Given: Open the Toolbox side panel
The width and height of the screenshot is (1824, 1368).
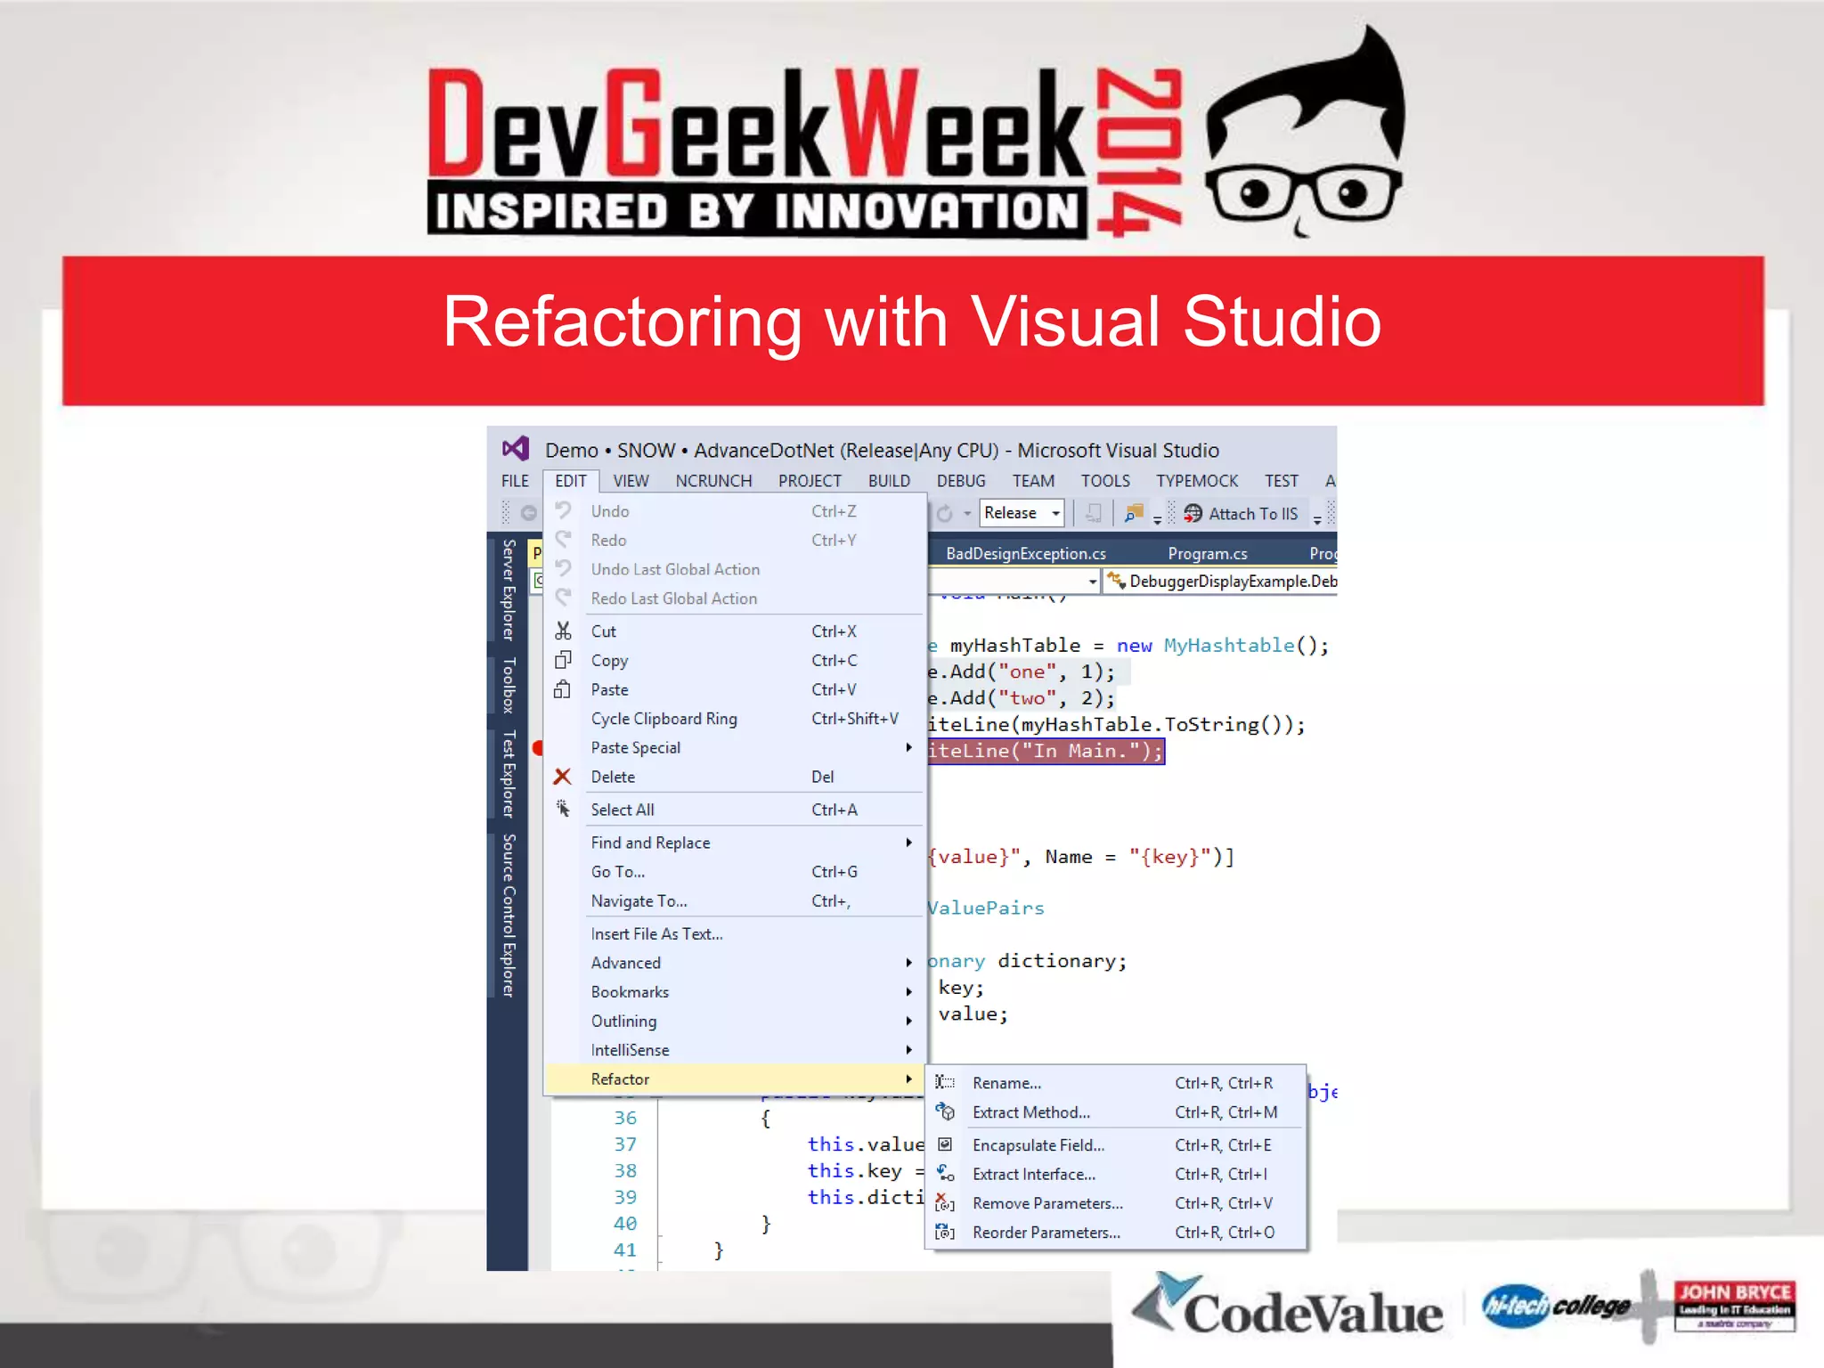Looking at the screenshot, I should [509, 686].
